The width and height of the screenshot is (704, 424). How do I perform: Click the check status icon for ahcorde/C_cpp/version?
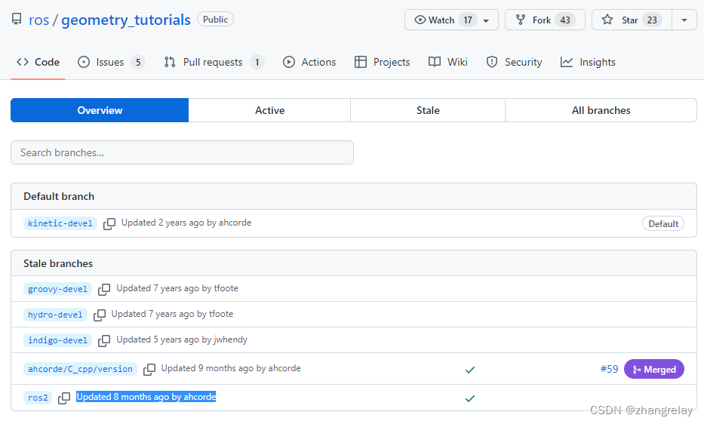[x=470, y=370]
